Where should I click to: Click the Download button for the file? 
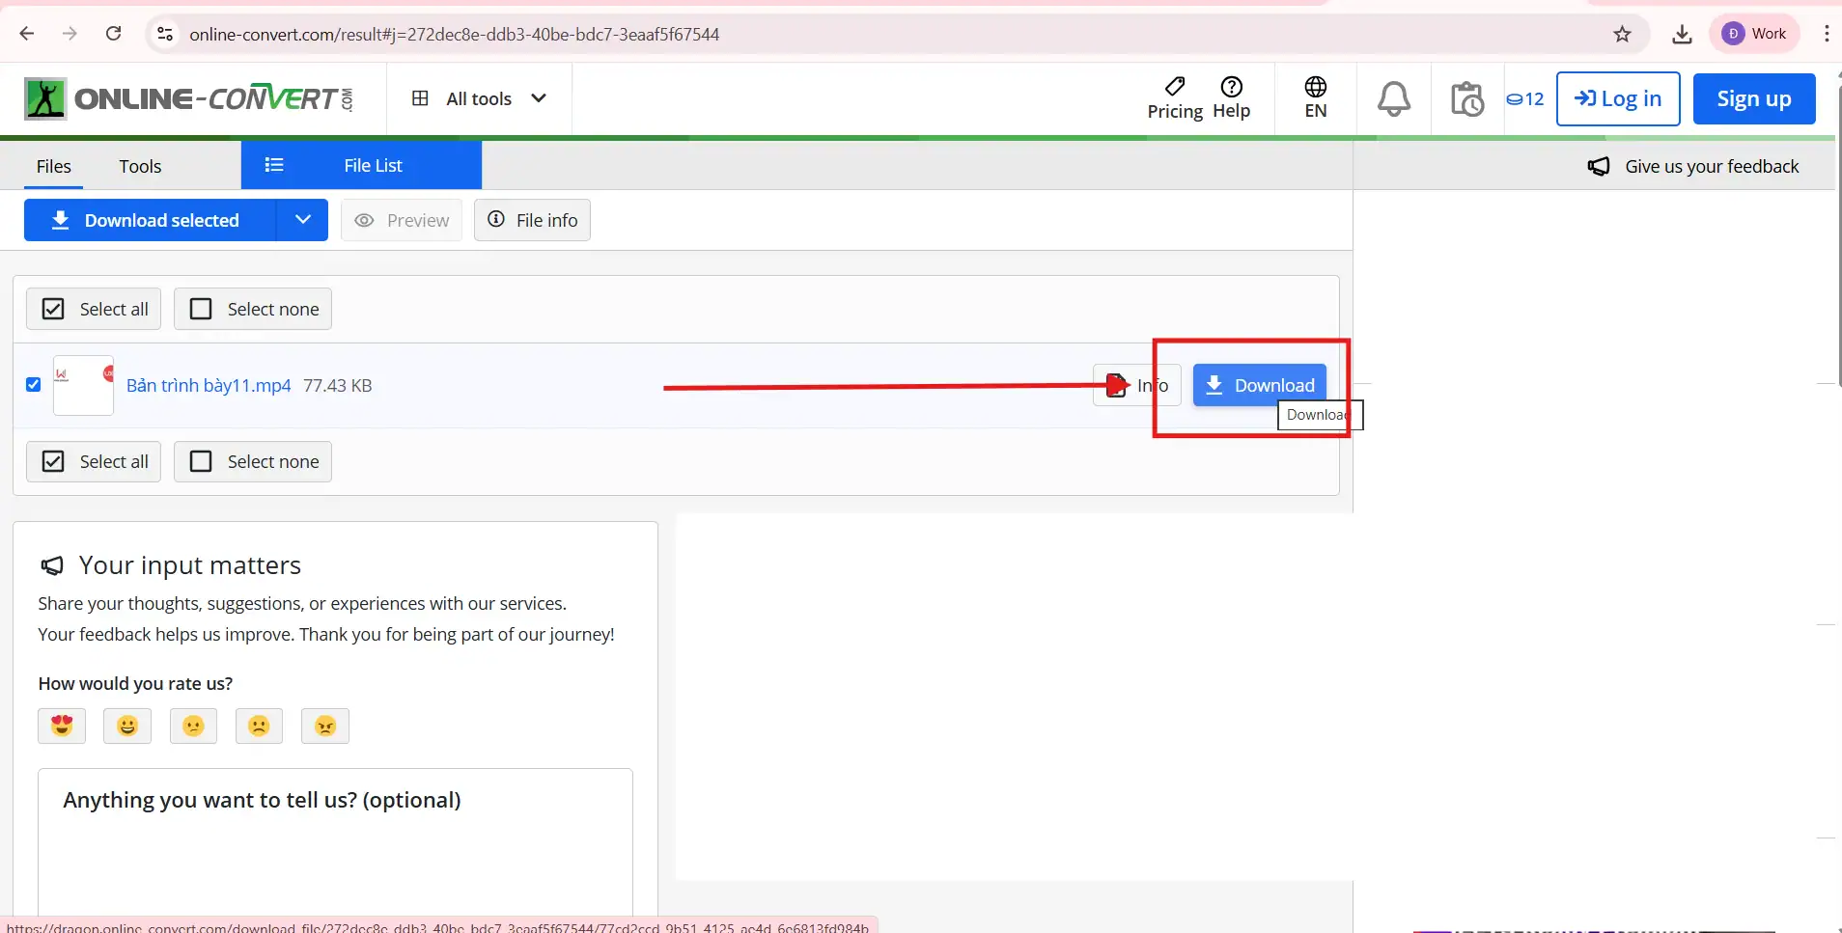pyautogui.click(x=1260, y=384)
